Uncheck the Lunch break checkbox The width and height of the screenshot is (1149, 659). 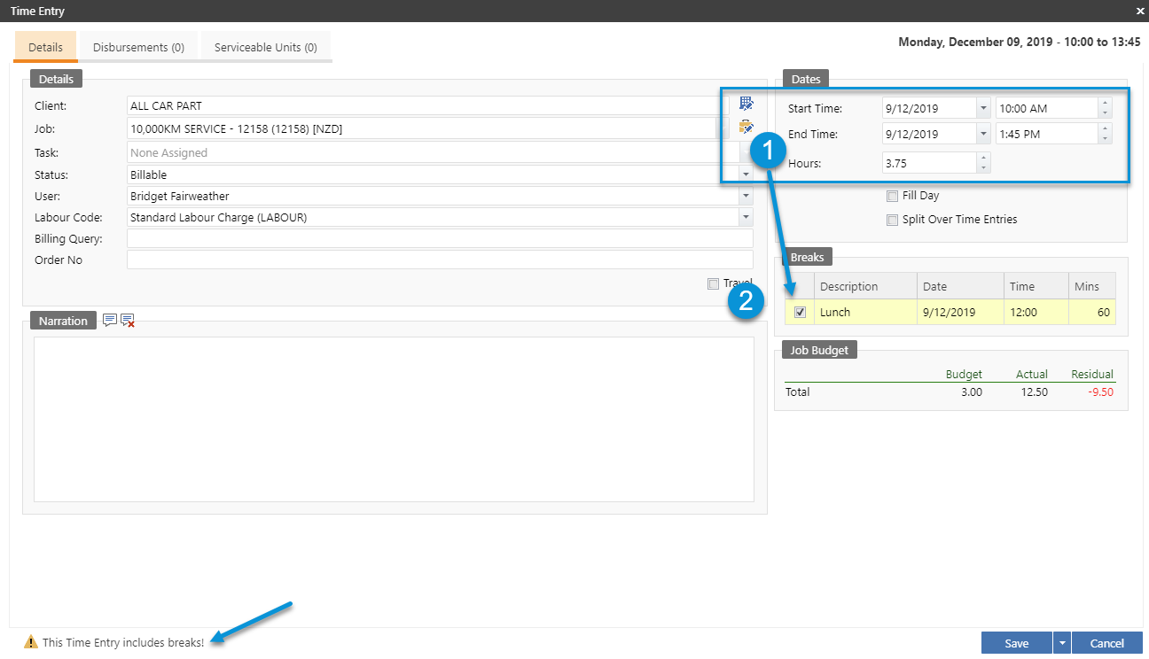click(x=800, y=312)
